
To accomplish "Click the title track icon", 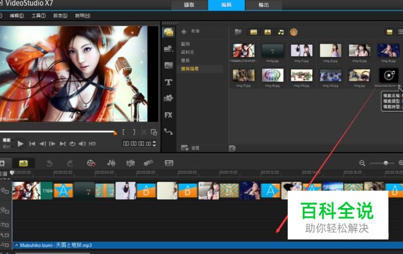I will coord(5,225).
